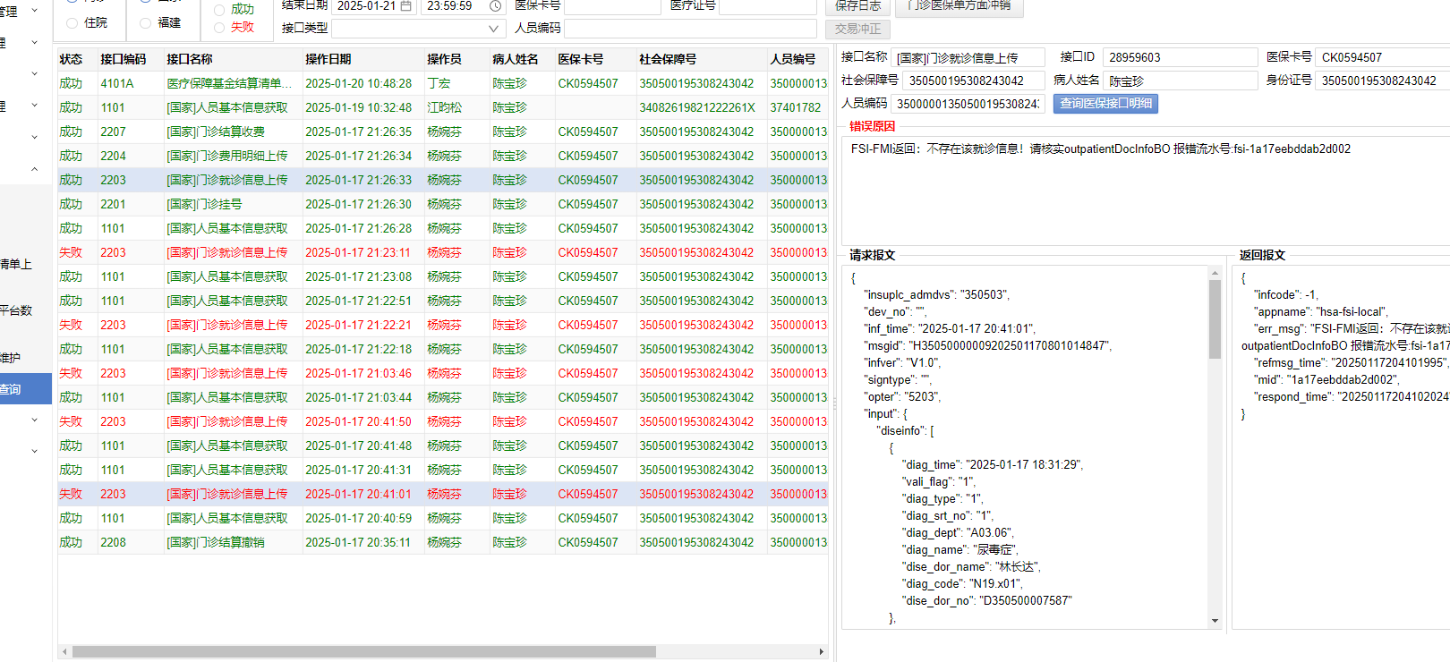The image size is (1450, 662).
Task: Click the 查询医保接口明细 button
Action: pos(1105,104)
